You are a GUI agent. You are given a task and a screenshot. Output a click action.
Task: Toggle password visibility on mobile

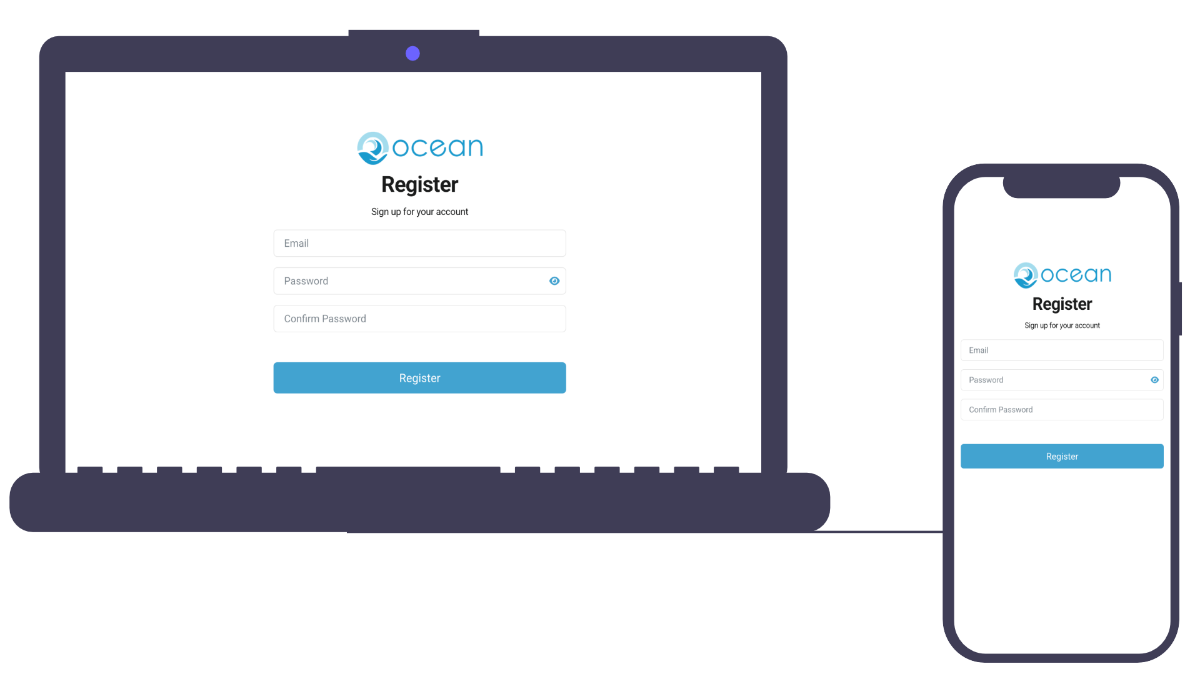(1154, 380)
